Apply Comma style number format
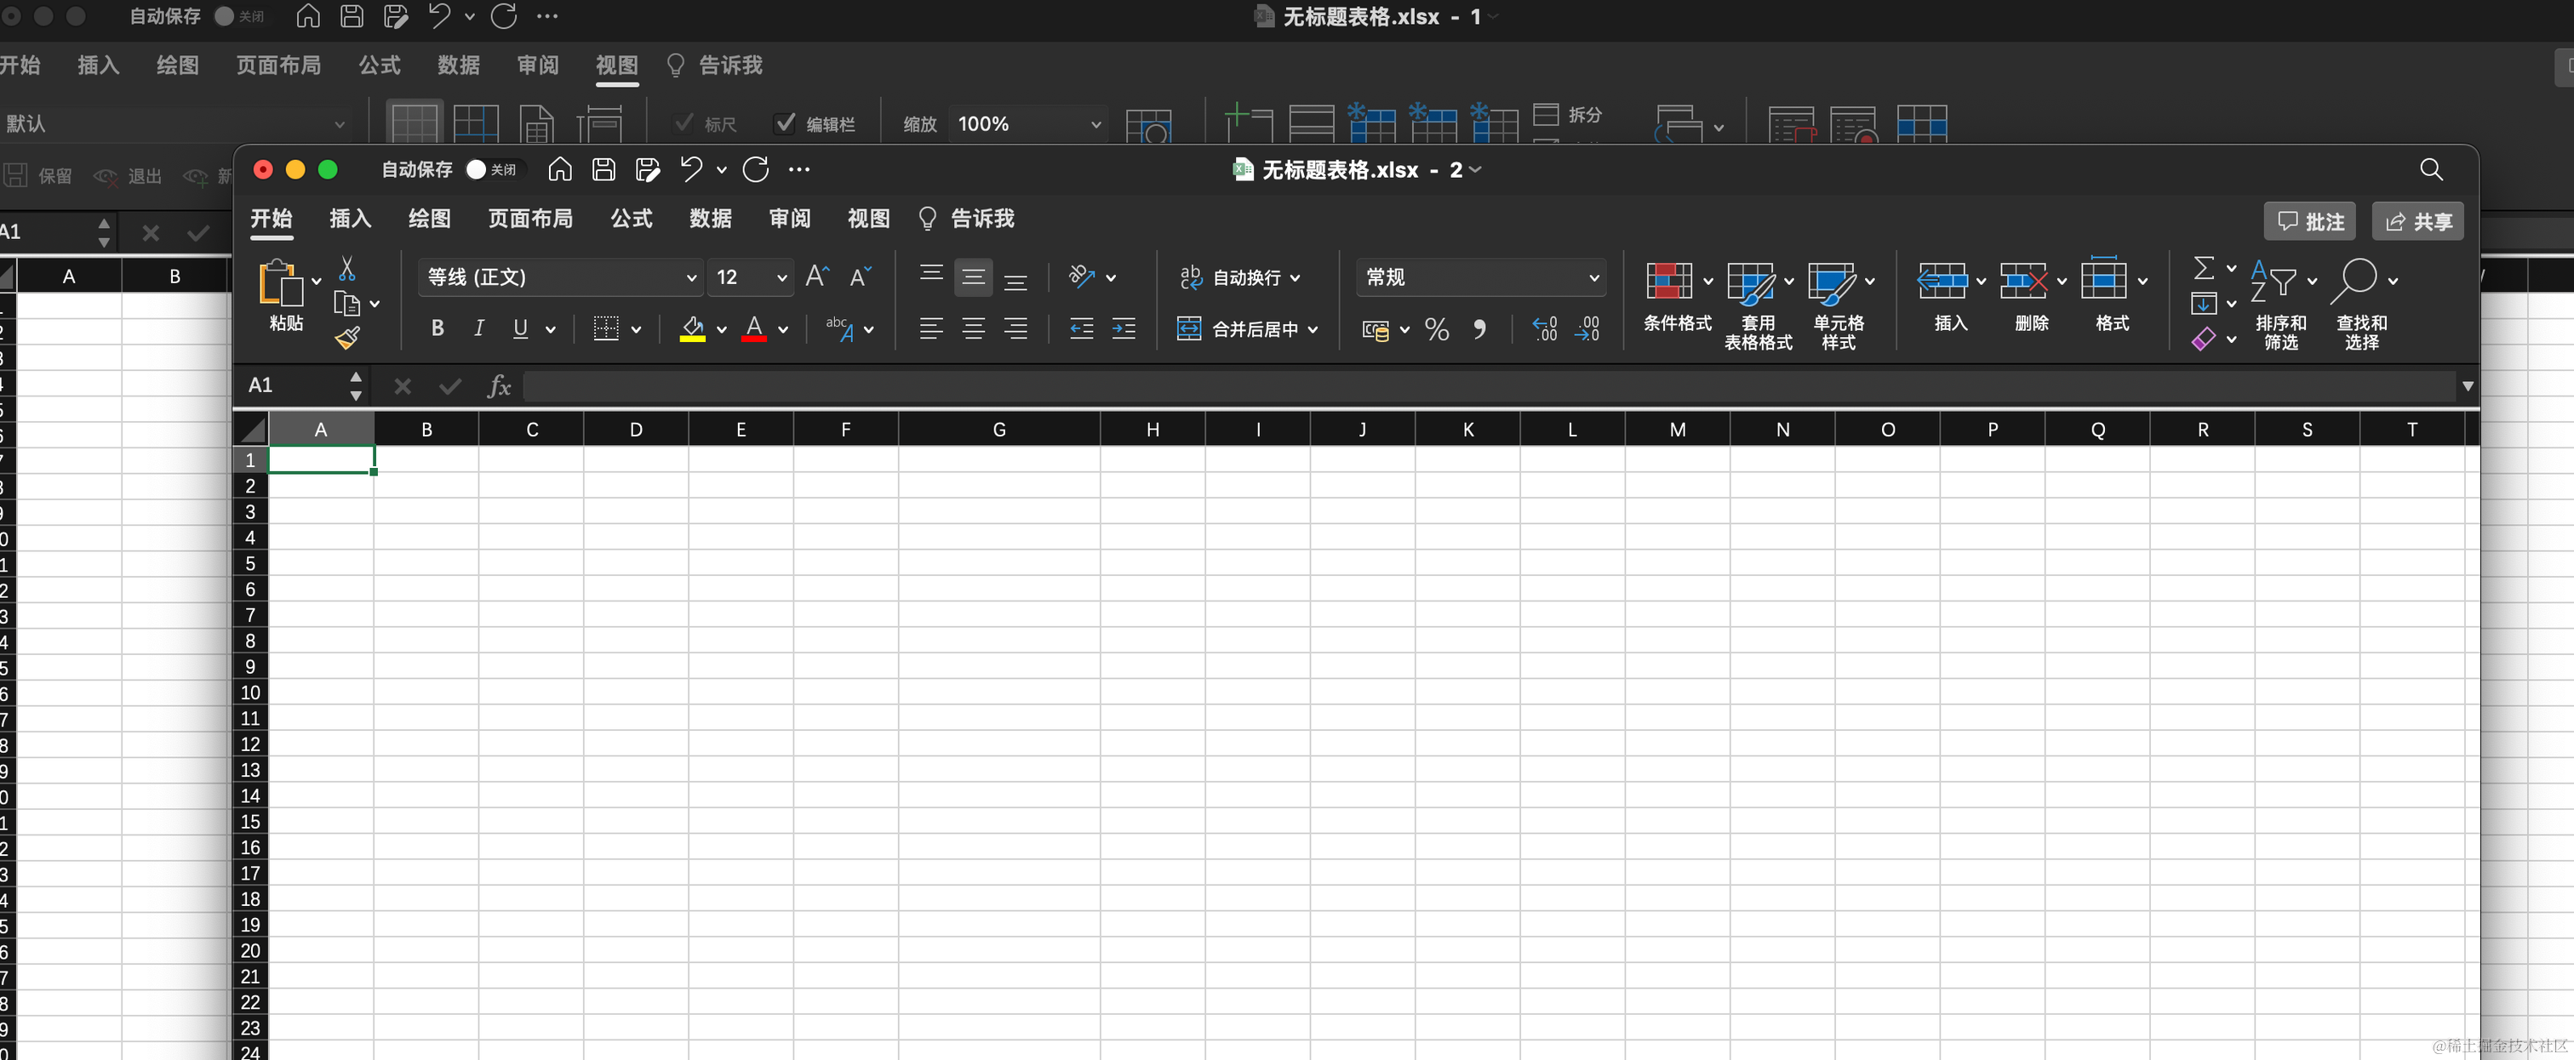This screenshot has height=1060, width=2574. coord(1480,328)
